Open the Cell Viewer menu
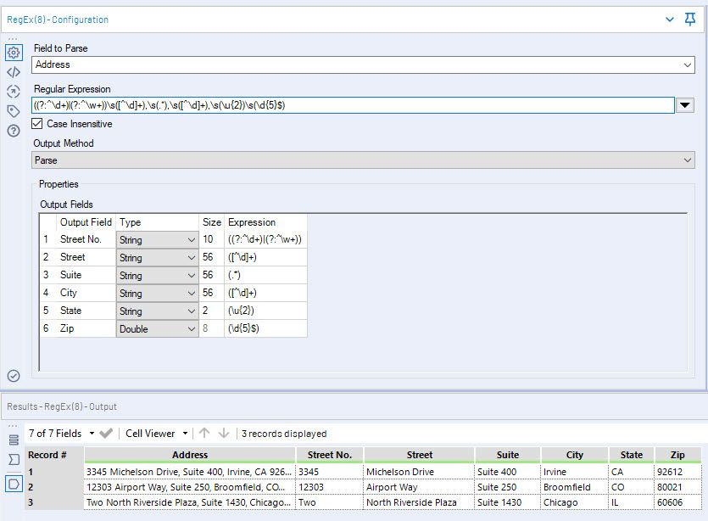Screen dimensions: 708x521 coord(156,434)
